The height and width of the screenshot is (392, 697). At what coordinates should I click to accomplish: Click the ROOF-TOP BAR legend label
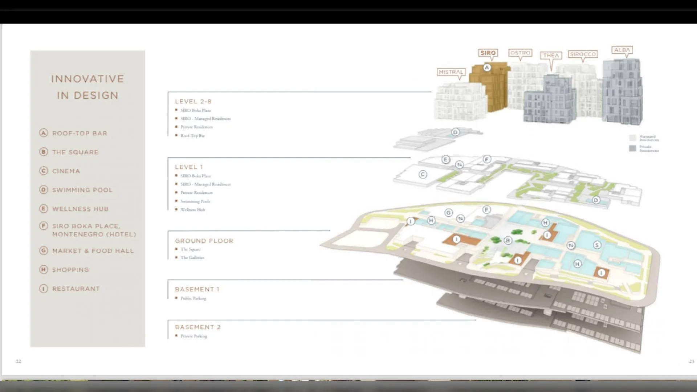coord(80,133)
